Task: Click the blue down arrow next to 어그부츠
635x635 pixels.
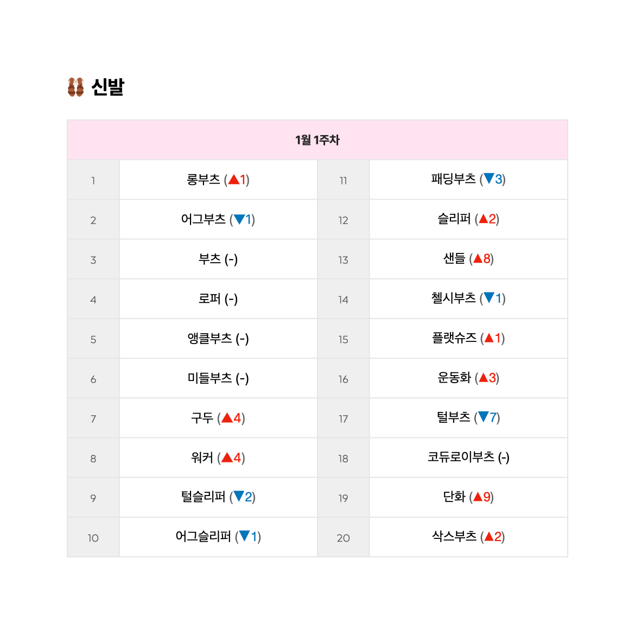Action: [239, 219]
